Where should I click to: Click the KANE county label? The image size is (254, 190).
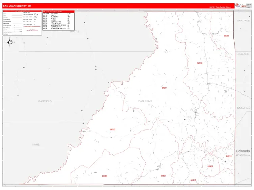click(x=36, y=144)
